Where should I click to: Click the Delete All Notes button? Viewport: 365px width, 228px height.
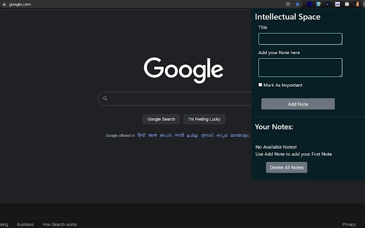[286, 168]
